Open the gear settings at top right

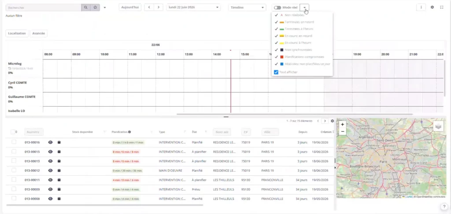pos(432,7)
